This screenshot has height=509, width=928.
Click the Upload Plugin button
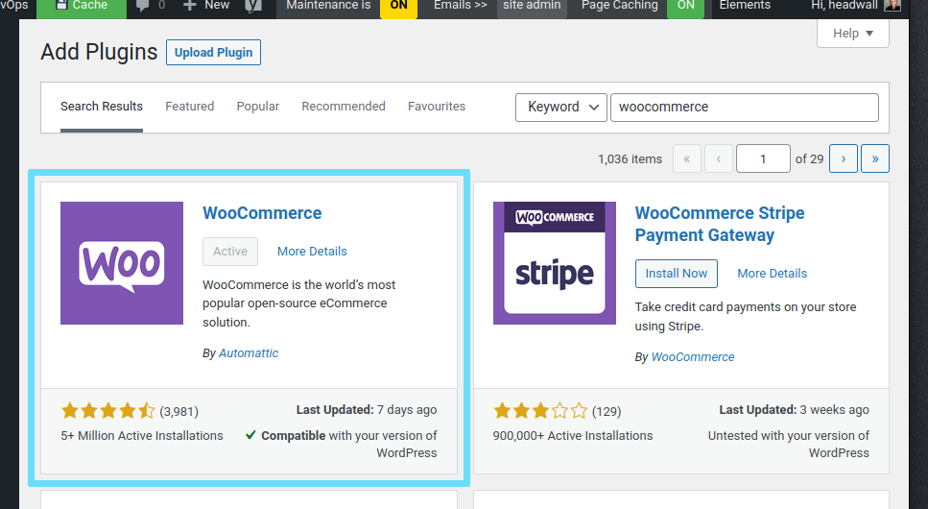click(x=213, y=52)
